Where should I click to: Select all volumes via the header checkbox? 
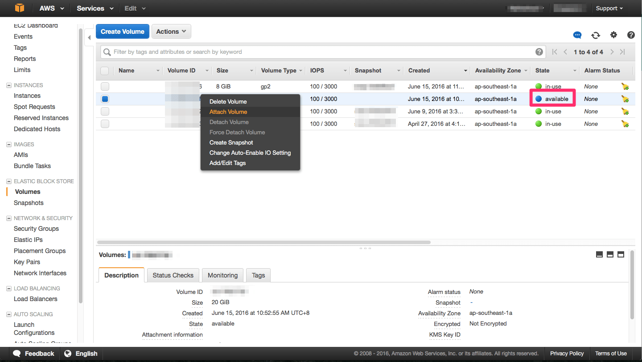[x=105, y=70]
